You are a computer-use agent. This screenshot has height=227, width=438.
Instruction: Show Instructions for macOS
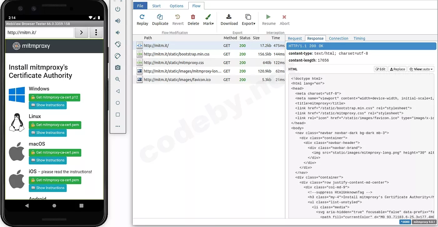[x=48, y=160]
